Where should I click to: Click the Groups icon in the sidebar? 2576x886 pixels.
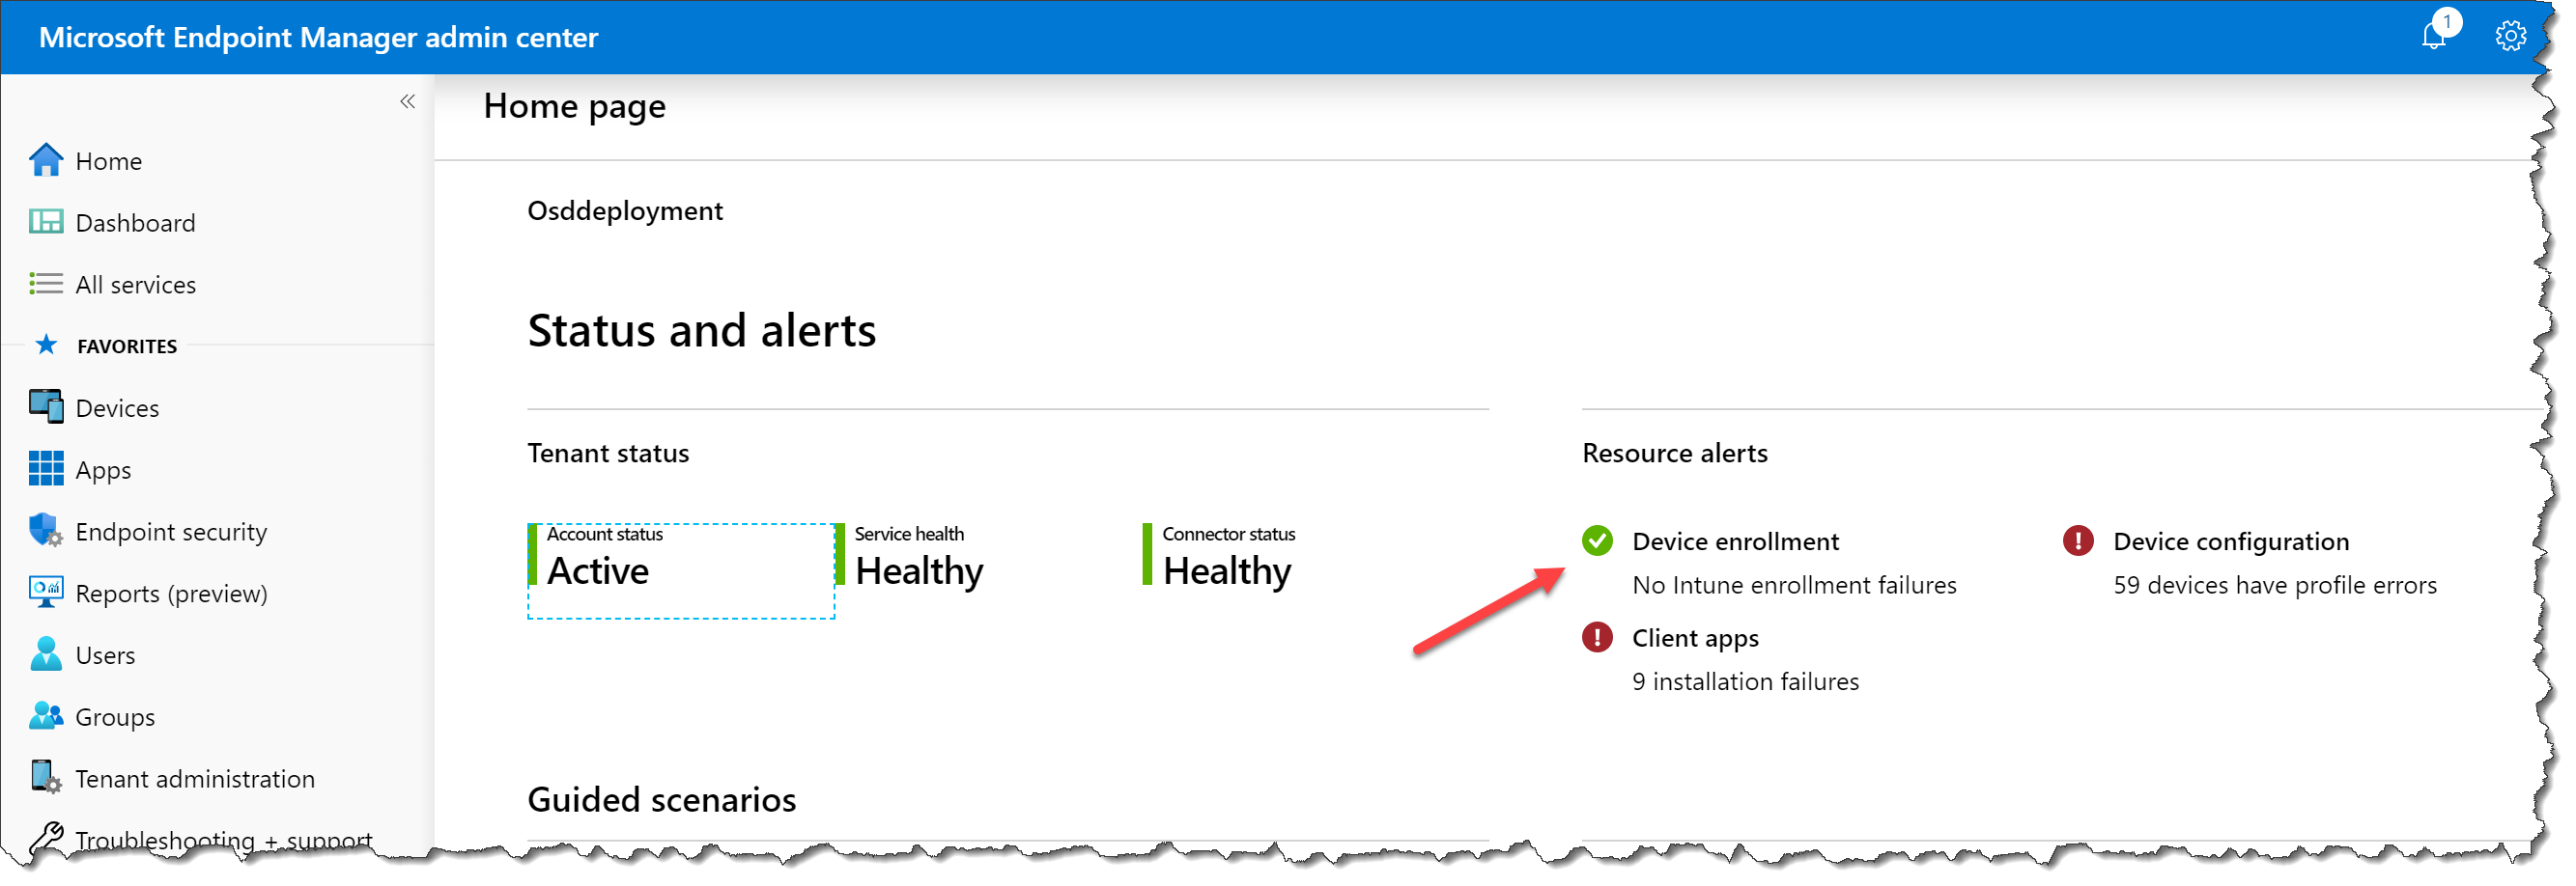coord(45,716)
